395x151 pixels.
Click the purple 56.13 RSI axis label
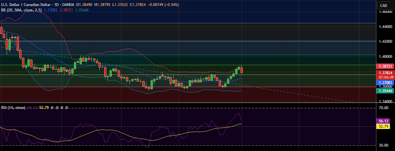(x=384, y=120)
